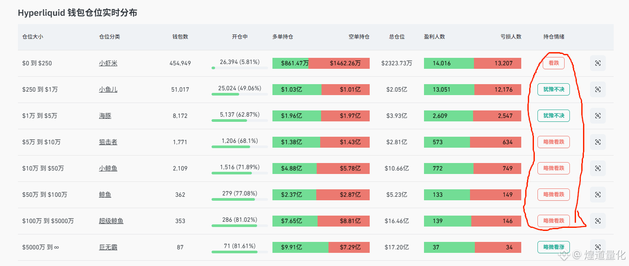The image size is (629, 266).
Task: Click the scan icon in 巨无霸 row
Action: pyautogui.click(x=597, y=247)
